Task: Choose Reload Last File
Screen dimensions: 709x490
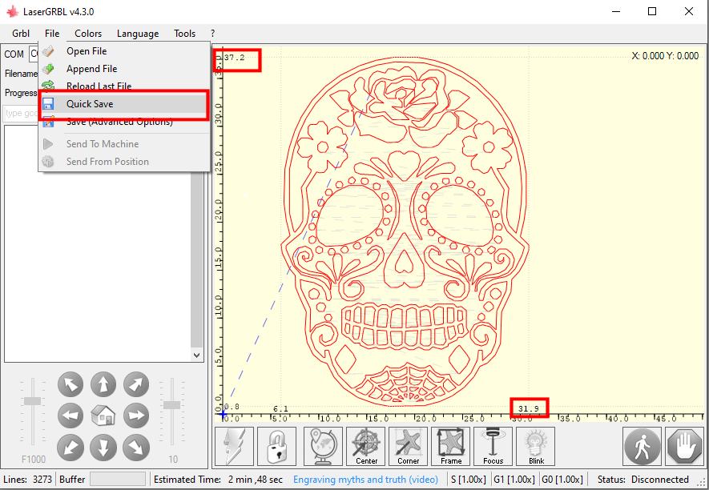Action: [124, 86]
